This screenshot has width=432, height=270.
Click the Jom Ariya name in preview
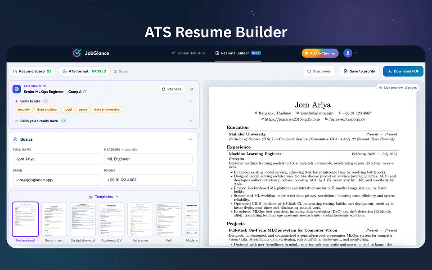pos(313,105)
